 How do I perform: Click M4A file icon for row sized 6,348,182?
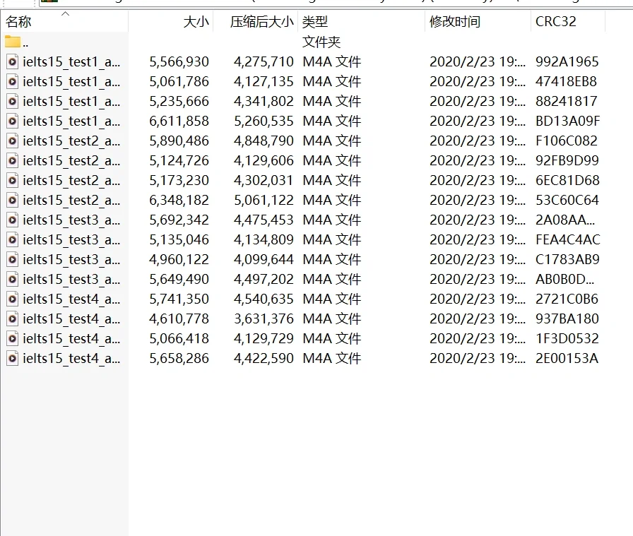pyautogui.click(x=13, y=200)
